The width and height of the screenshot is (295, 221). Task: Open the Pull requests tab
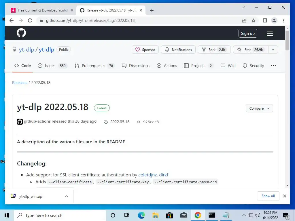coord(95,66)
